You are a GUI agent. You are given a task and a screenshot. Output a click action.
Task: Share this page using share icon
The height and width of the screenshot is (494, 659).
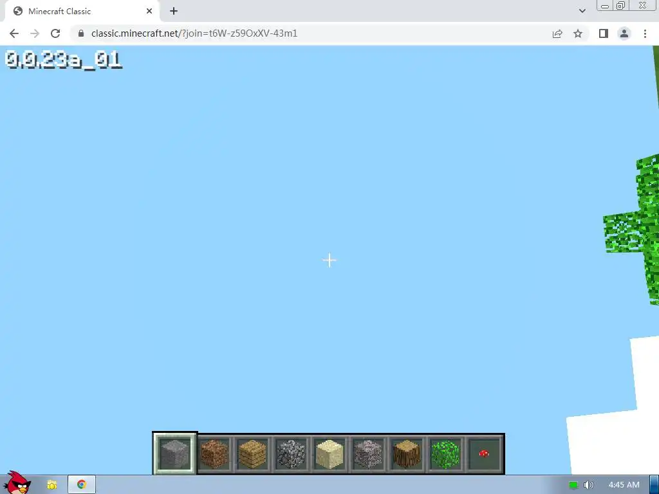[x=557, y=33]
